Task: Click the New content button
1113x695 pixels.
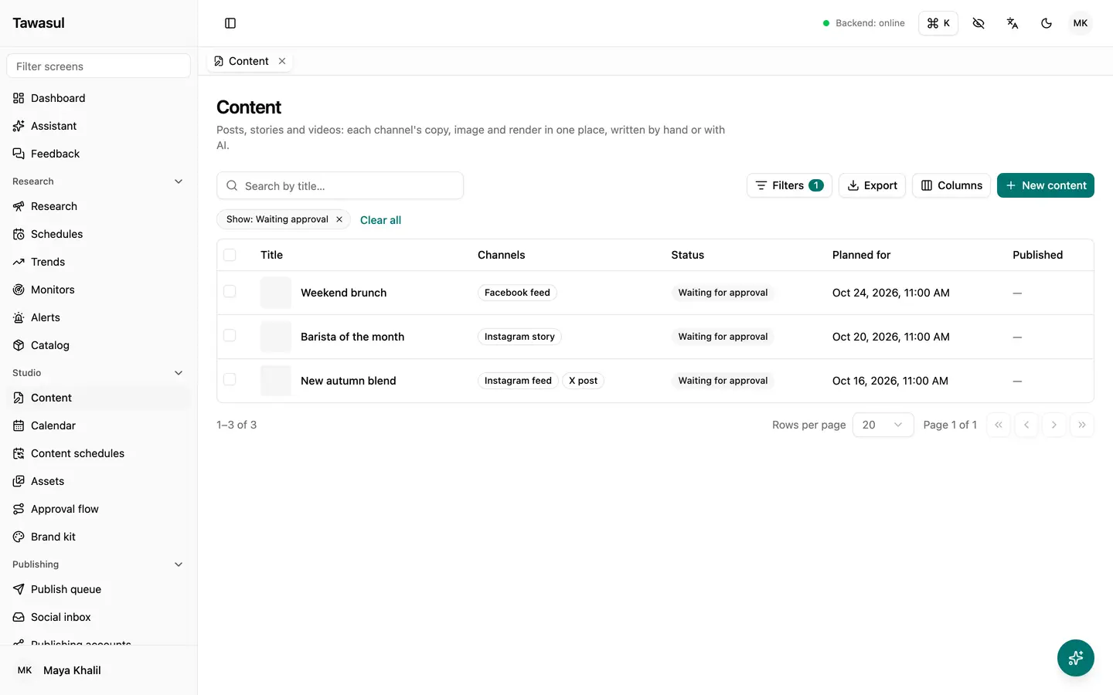Action: (x=1046, y=185)
